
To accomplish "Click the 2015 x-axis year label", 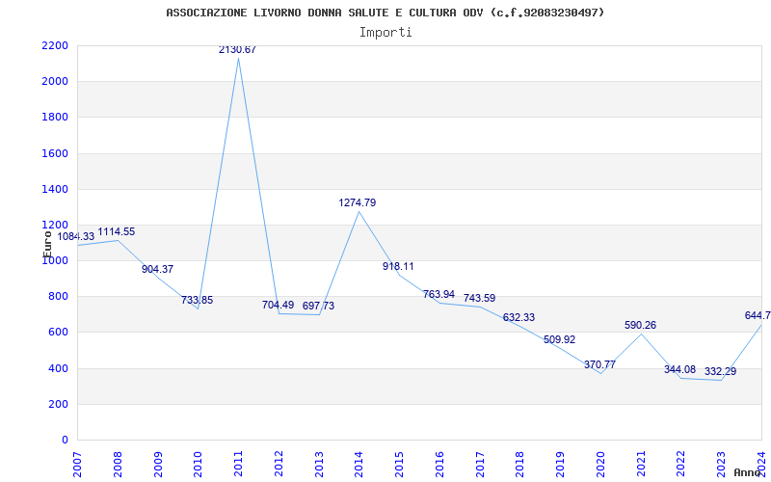I will pyautogui.click(x=399, y=465).
